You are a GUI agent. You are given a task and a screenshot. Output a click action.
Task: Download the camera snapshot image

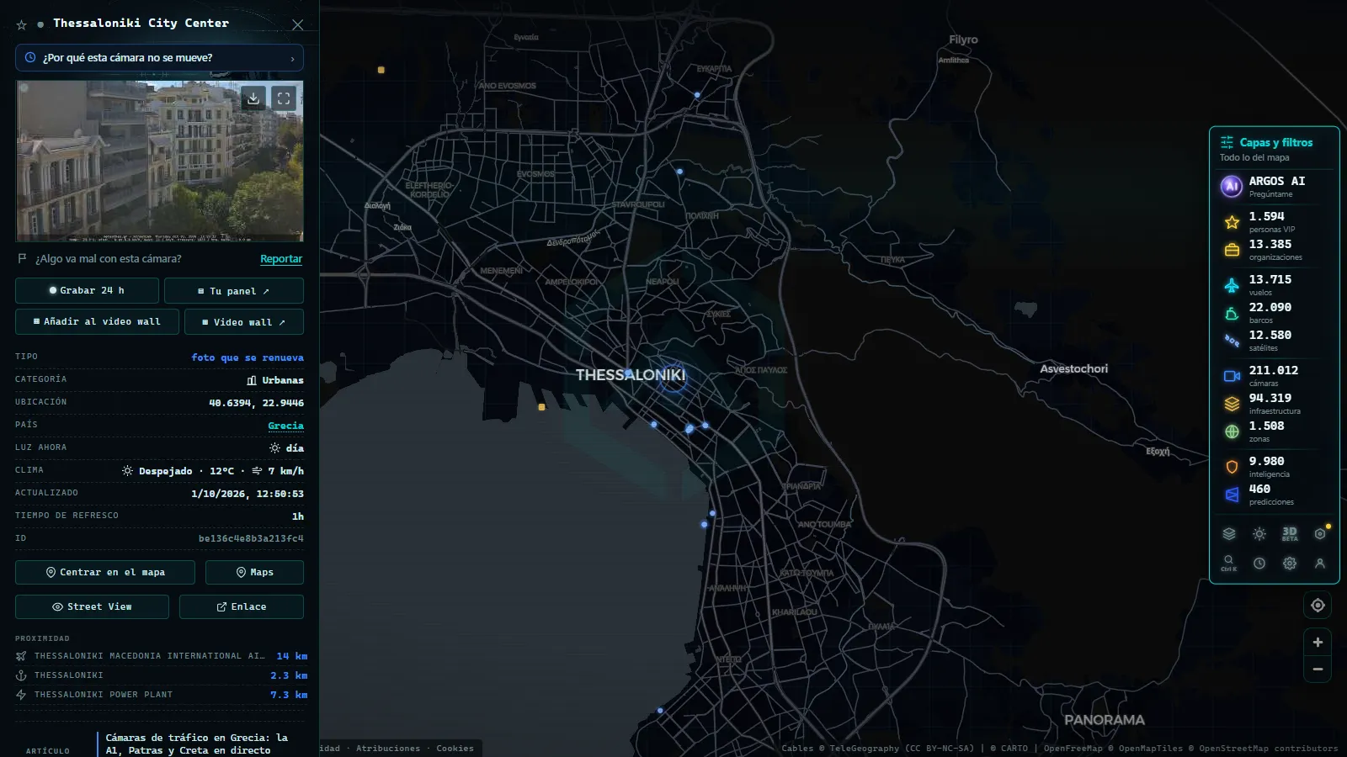click(x=253, y=98)
